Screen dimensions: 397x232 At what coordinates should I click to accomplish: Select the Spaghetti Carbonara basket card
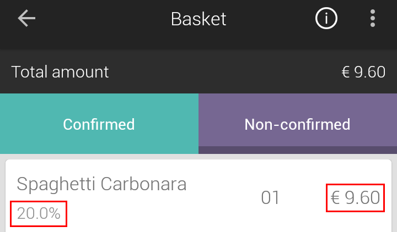[198, 196]
